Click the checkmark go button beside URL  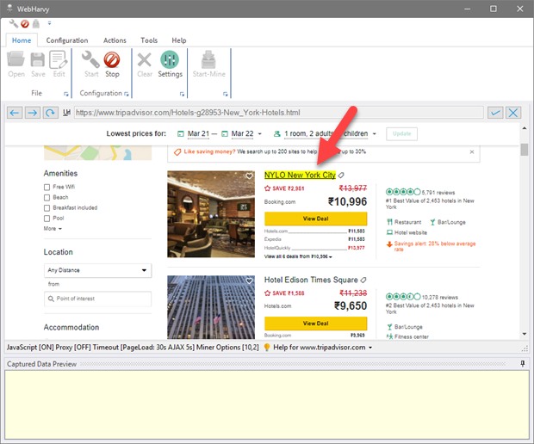coord(494,113)
